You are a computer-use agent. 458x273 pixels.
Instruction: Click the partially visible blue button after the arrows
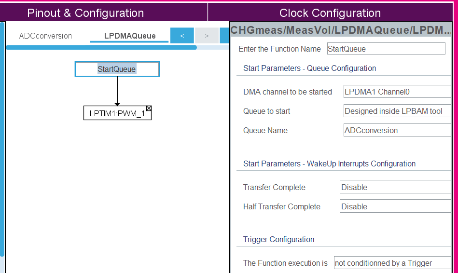tap(224, 36)
